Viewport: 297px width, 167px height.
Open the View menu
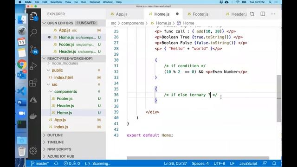[x=68, y=2]
